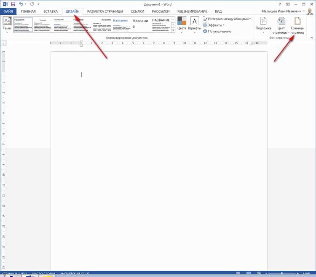Screen dimensions: 316x277
Task: Open the ФАЙЛ tab
Action: [8, 11]
